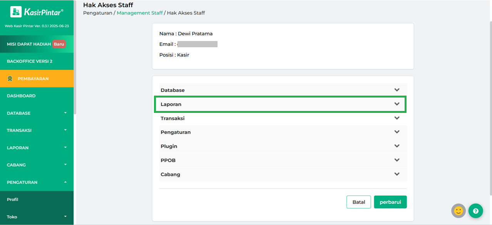This screenshot has height=225, width=492.
Task: Expand the PPOB permissions chevron
Action: click(x=397, y=160)
